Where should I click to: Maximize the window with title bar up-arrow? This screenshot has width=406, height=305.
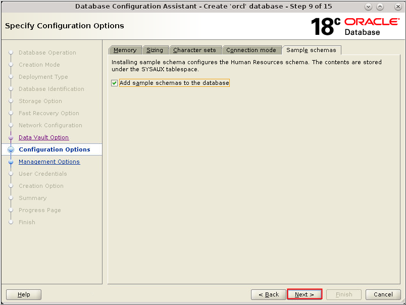point(380,7)
